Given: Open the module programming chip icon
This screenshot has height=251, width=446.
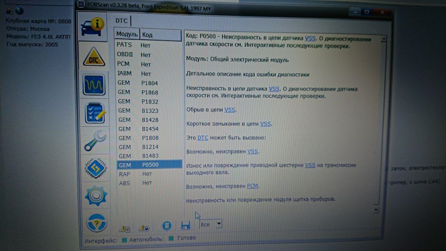Looking at the screenshot, I should [96, 168].
